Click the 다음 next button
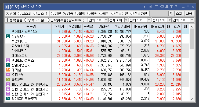The width and height of the screenshot is (199, 107). pyautogui.click(x=189, y=13)
